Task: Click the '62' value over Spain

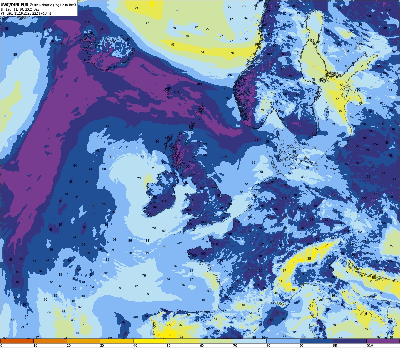Action: coord(181,337)
